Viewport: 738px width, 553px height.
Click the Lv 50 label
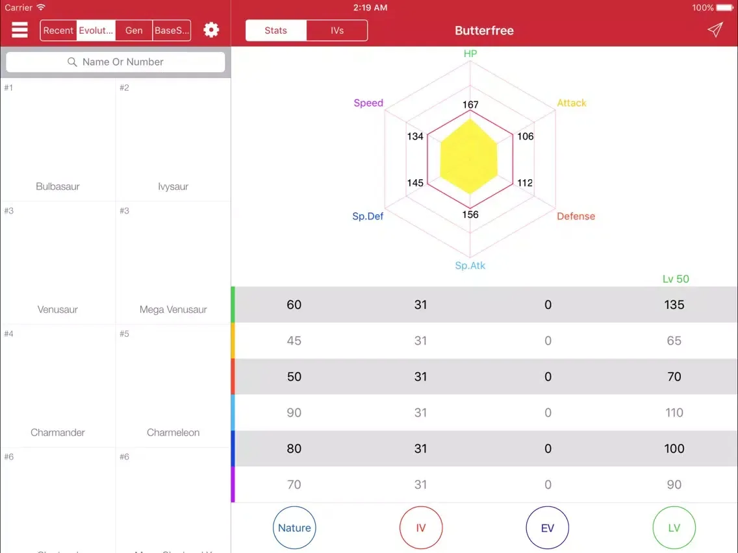click(676, 279)
